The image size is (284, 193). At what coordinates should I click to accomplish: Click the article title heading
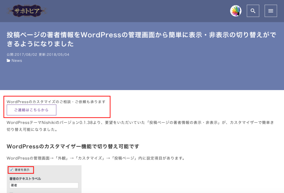pyautogui.click(x=141, y=39)
